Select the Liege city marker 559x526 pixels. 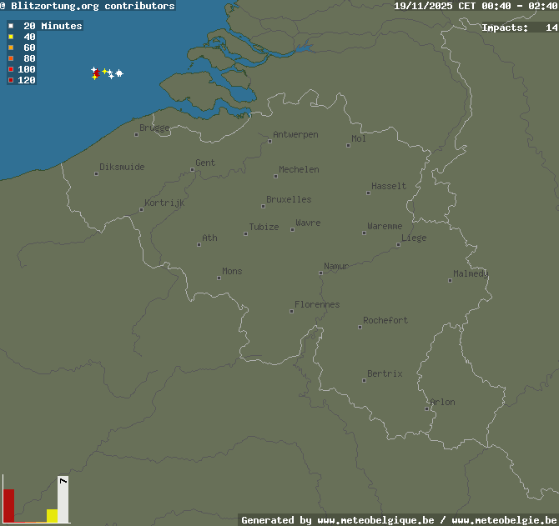click(x=398, y=244)
